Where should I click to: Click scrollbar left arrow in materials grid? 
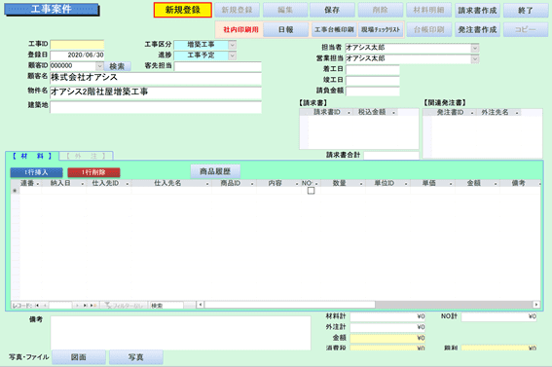(x=200, y=305)
